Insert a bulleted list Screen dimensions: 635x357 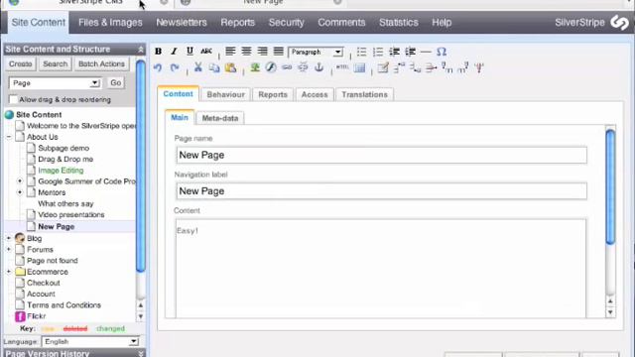[361, 52]
